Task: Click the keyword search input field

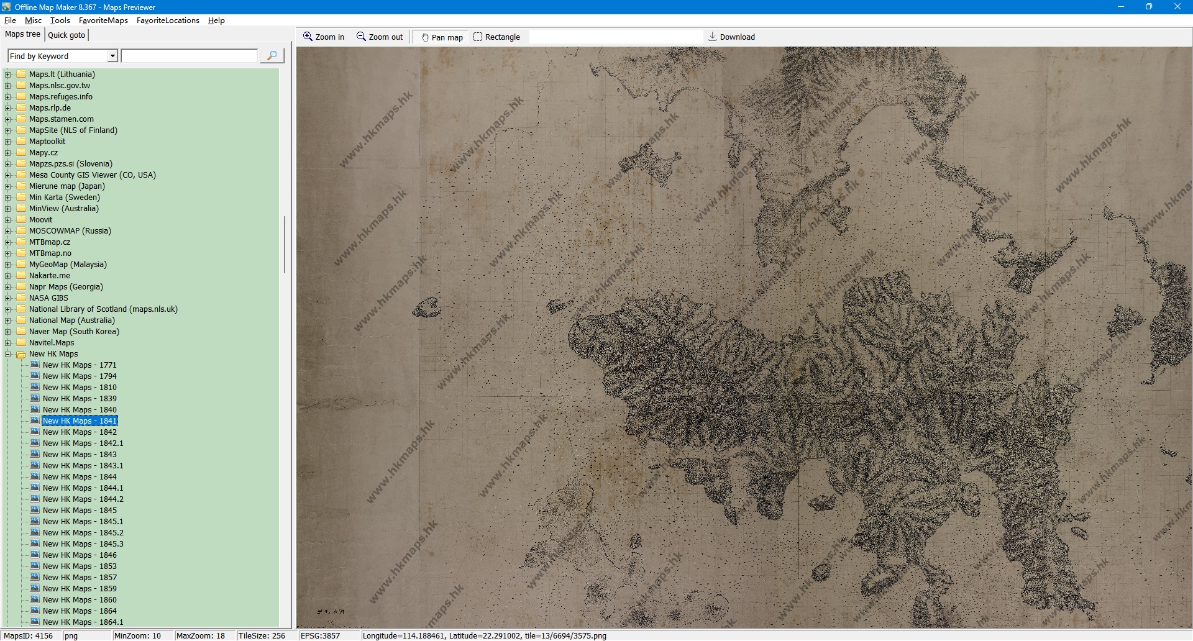Action: pos(190,56)
